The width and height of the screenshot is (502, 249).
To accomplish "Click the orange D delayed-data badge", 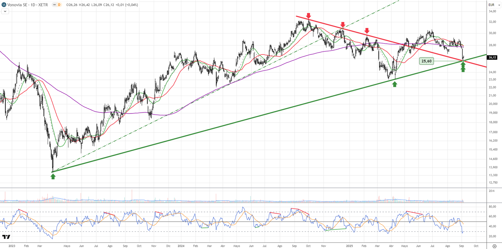I will [59, 5].
